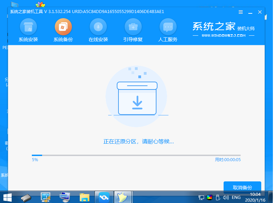Open the network tray icon
The height and width of the screenshot is (203, 277).
(x=201, y=198)
